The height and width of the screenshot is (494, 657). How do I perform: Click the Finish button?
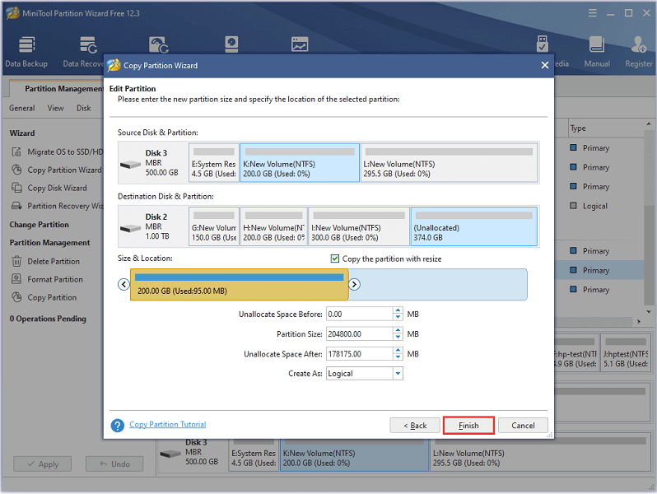468,426
